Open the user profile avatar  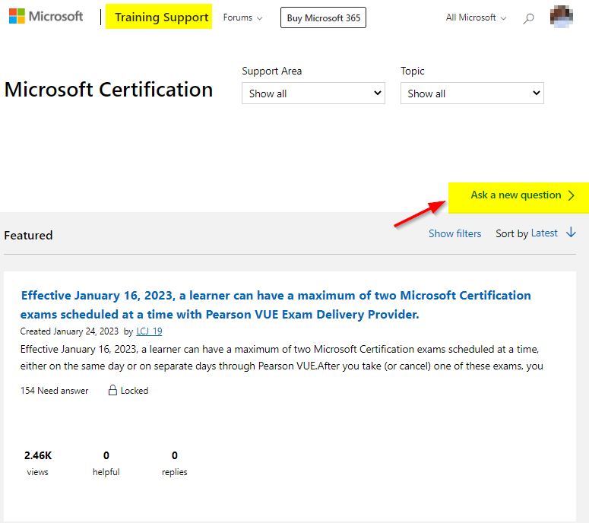click(562, 17)
